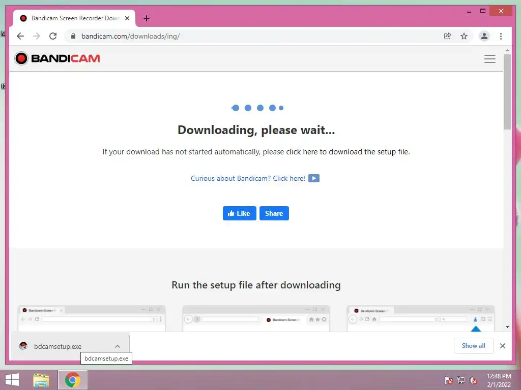The width and height of the screenshot is (521, 390).
Task: Click the Share button
Action: [x=274, y=213]
